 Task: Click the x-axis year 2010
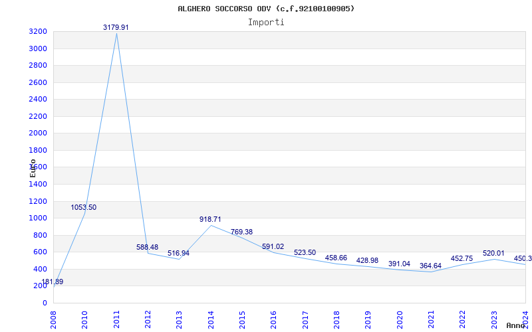click(85, 320)
